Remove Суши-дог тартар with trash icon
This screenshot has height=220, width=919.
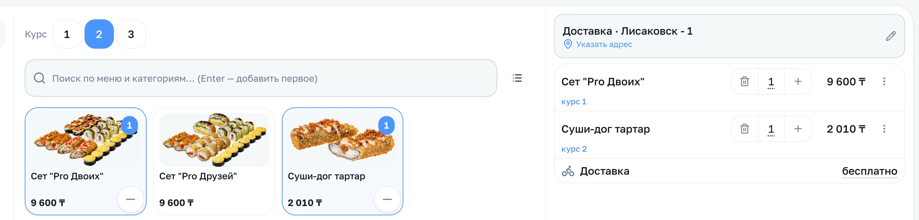tap(745, 129)
